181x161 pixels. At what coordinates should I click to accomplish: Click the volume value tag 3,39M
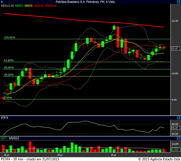pos(175,150)
